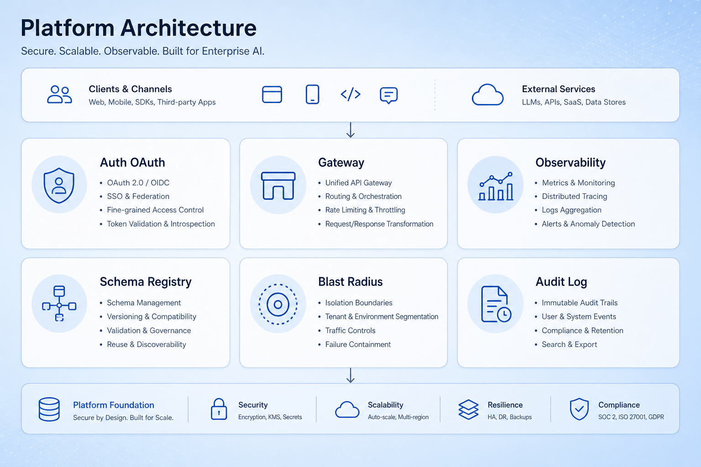Click the 'Metrics & Monitoring' bullet

tap(578, 183)
